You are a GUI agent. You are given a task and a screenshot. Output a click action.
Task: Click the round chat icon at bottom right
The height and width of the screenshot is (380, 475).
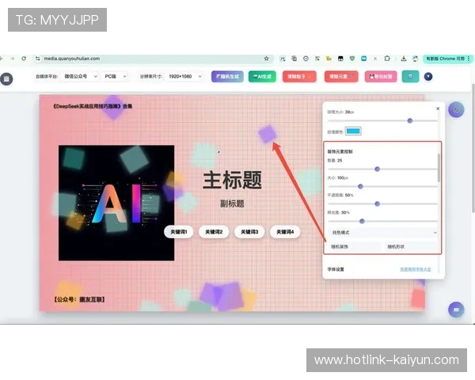(x=456, y=310)
